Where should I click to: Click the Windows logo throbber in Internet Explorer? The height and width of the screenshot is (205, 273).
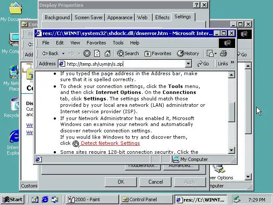227,43
